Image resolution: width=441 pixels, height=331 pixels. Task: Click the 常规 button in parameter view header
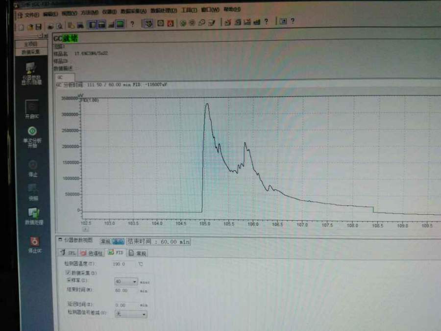point(105,241)
